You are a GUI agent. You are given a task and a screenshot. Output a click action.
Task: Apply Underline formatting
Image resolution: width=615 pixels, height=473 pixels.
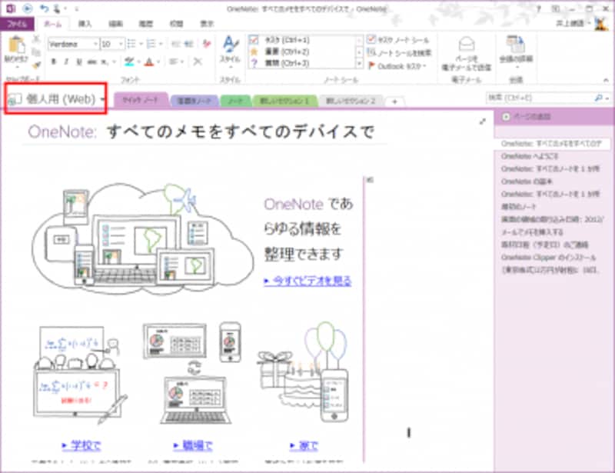[79, 62]
